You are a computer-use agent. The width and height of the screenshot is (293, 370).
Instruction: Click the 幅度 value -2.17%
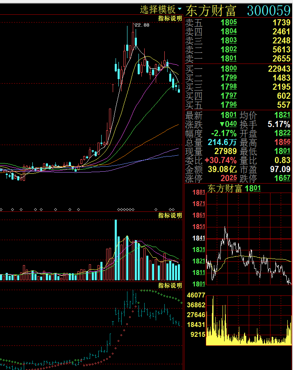coord(224,134)
